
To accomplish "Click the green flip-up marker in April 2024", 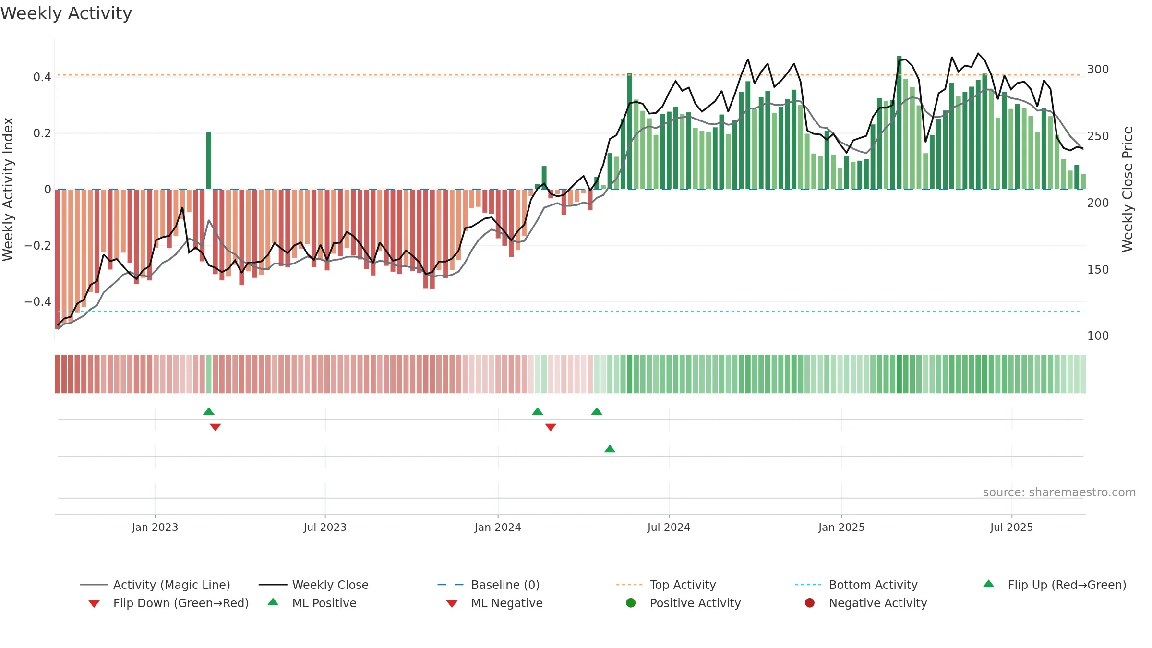I will (x=597, y=411).
